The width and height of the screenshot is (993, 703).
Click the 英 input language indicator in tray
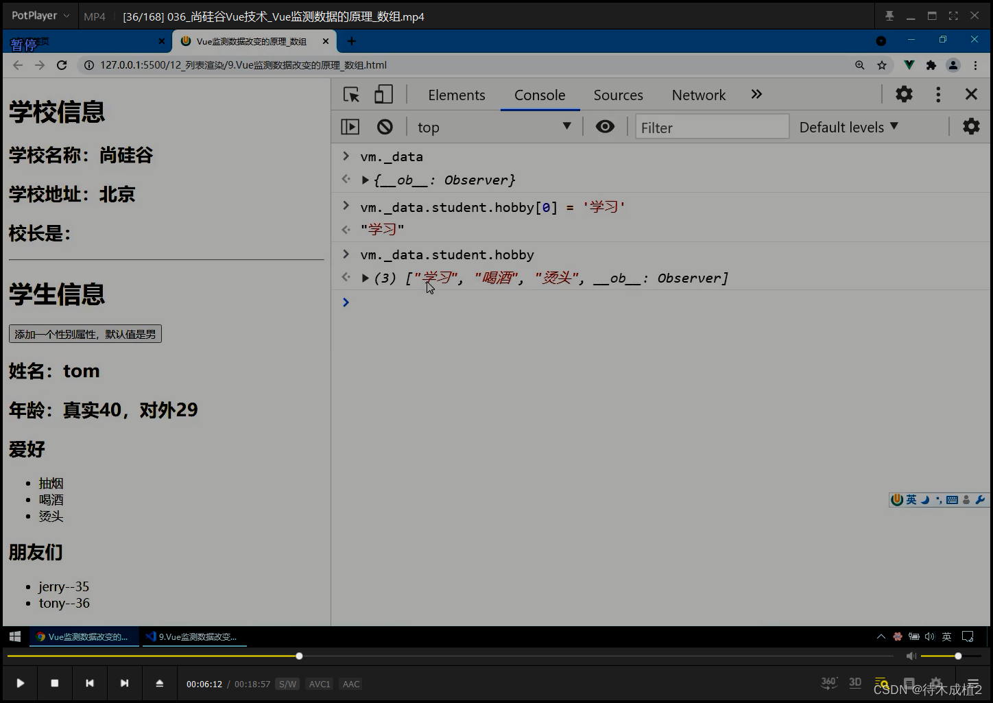click(x=946, y=636)
